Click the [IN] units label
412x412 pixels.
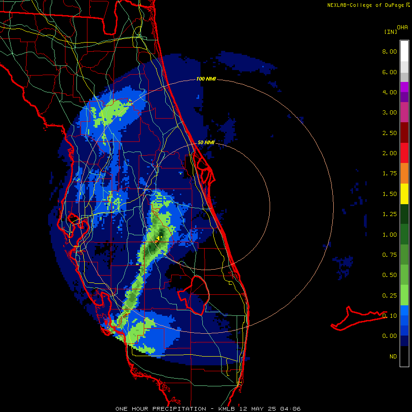(390, 32)
